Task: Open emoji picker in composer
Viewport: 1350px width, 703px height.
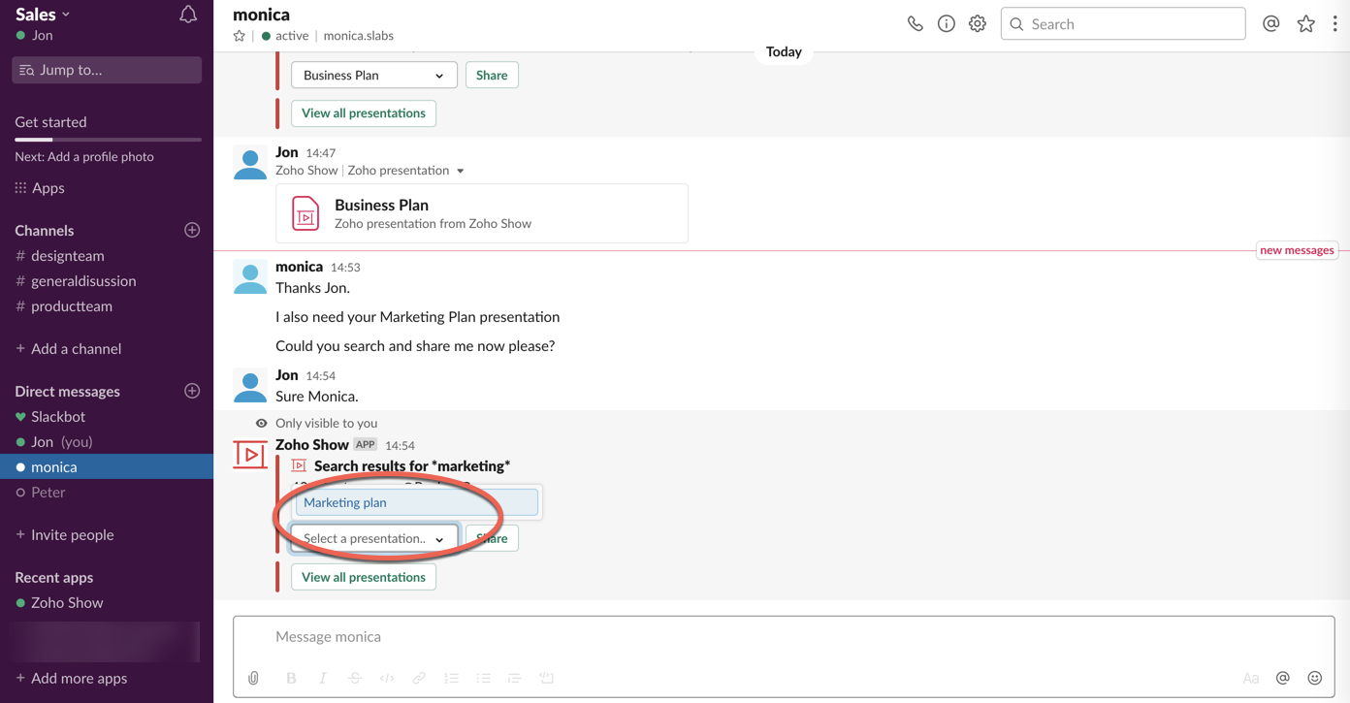Action: (x=1314, y=678)
